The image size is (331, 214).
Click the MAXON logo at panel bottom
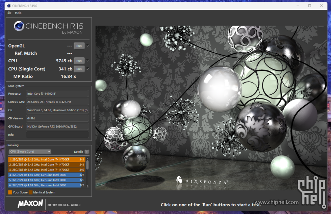click(30, 204)
